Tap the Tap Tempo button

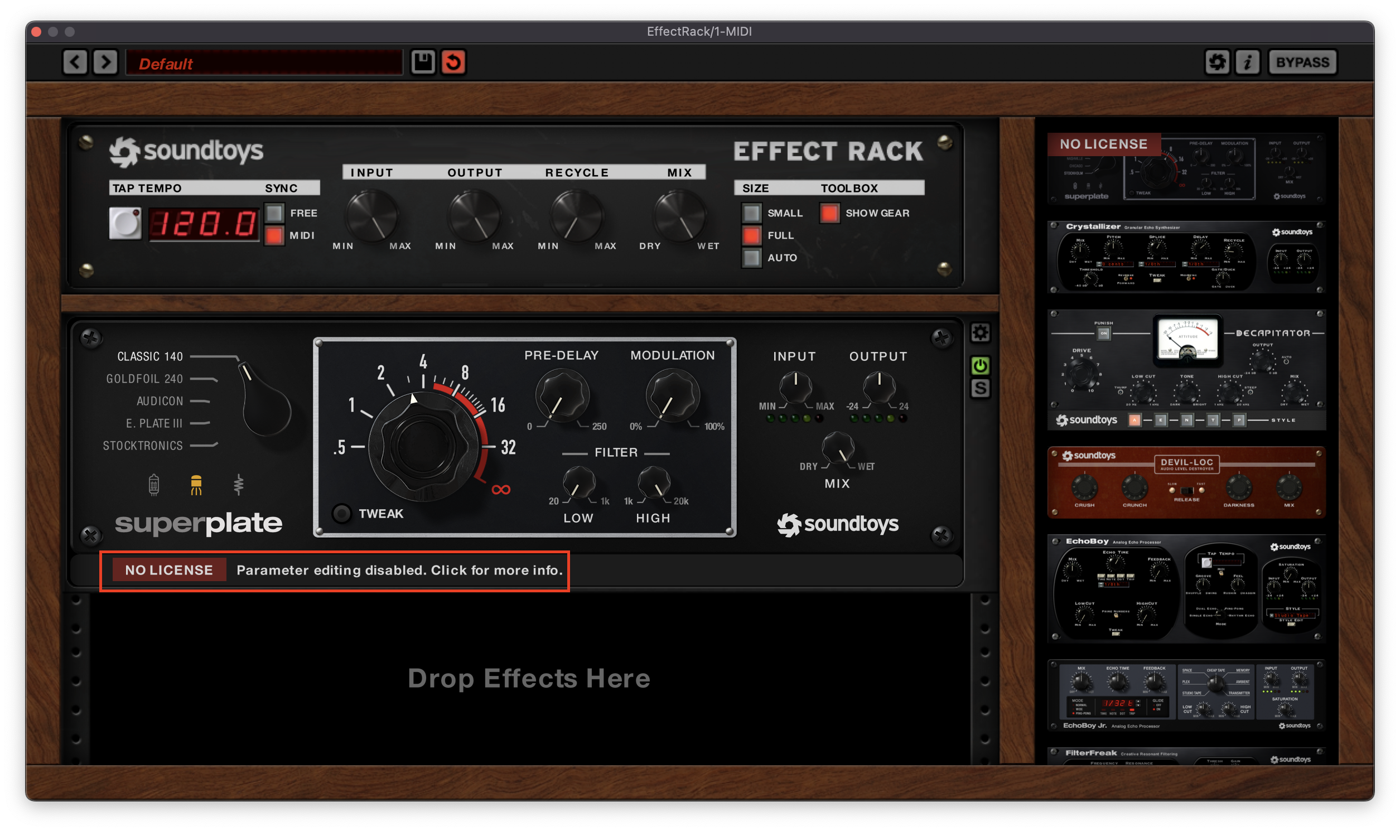pyautogui.click(x=125, y=224)
